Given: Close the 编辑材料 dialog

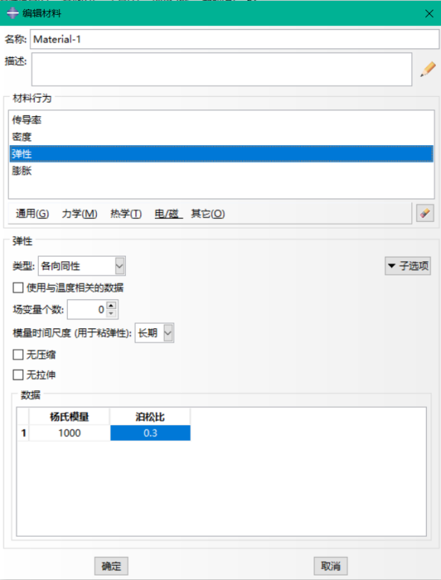Looking at the screenshot, I should [429, 13].
